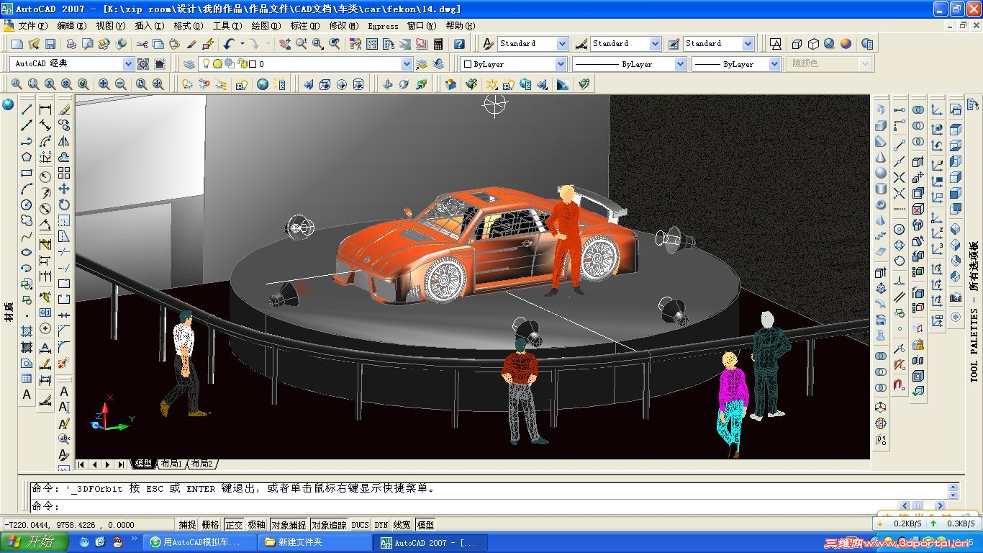Open the Express menu

[x=383, y=26]
